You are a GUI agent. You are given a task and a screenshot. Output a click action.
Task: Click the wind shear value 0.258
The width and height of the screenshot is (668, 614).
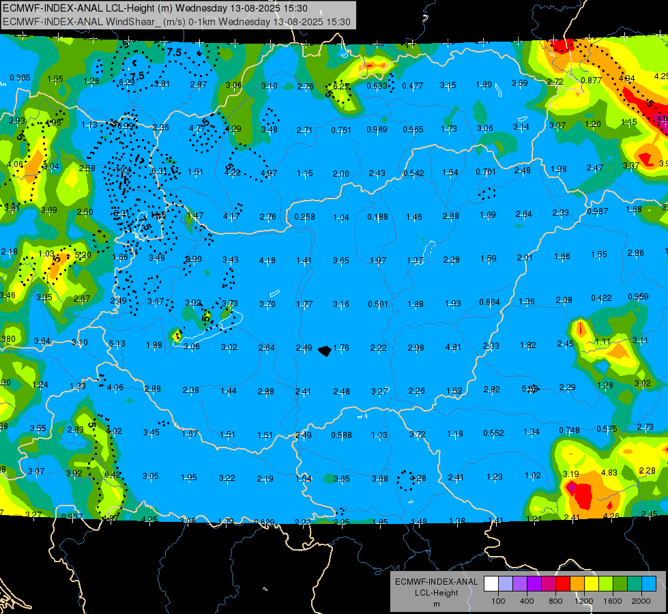[x=304, y=217]
